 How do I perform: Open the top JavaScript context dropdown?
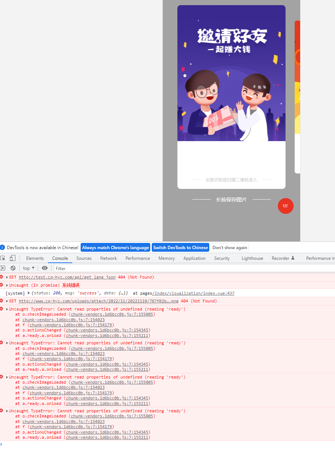tap(29, 268)
